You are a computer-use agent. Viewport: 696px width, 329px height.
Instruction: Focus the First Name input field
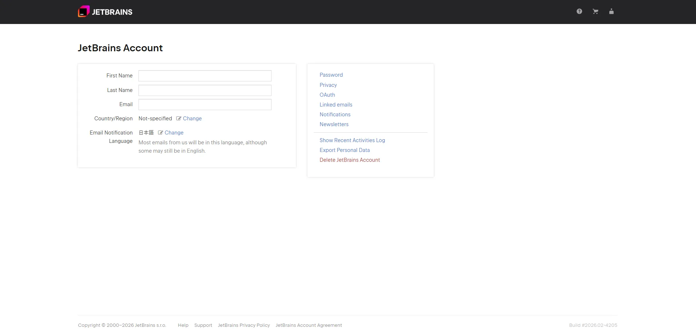205,76
